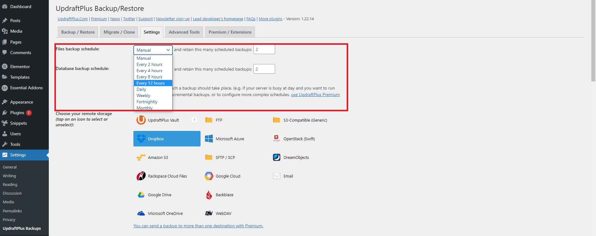The height and width of the screenshot is (236, 596).
Task: Choose Fortnightly schedule option
Action: [153, 102]
